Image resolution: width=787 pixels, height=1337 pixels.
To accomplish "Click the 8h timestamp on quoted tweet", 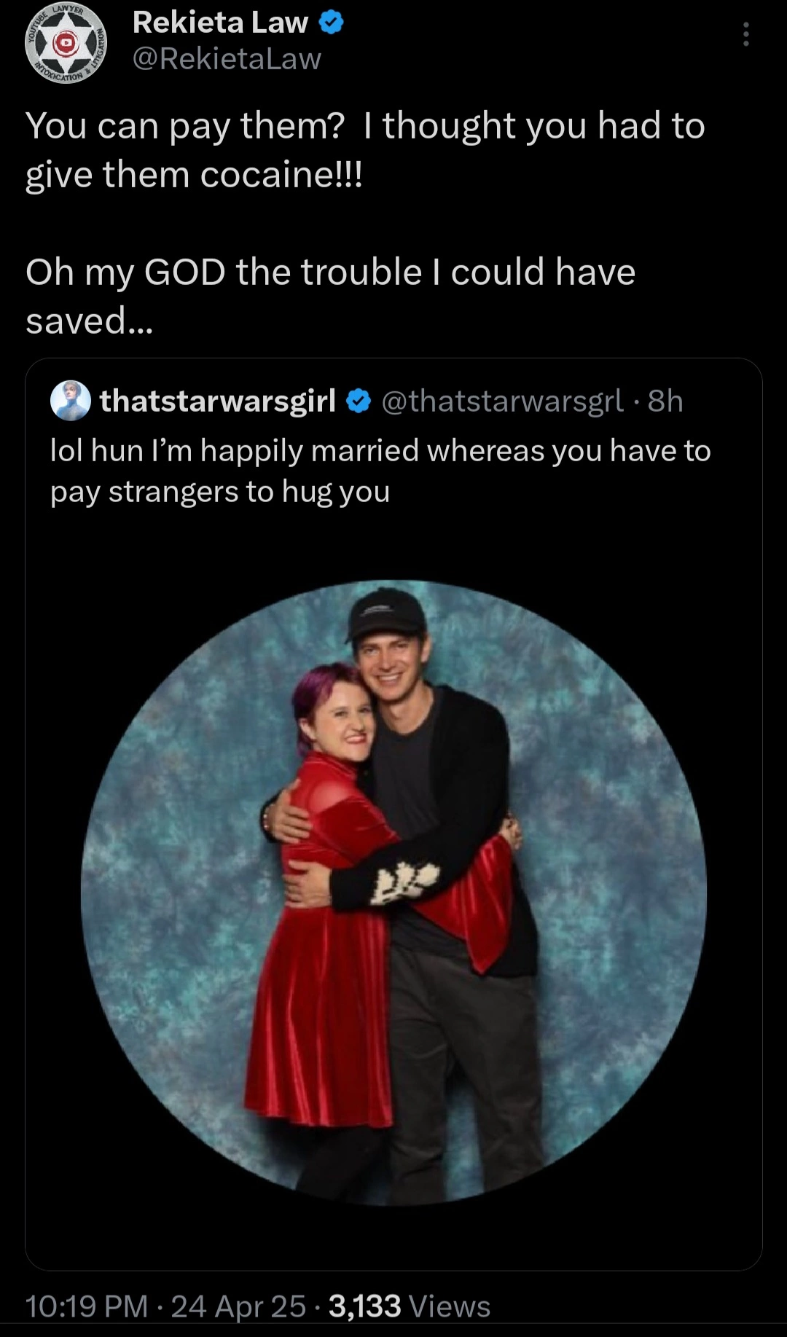I will 665,401.
